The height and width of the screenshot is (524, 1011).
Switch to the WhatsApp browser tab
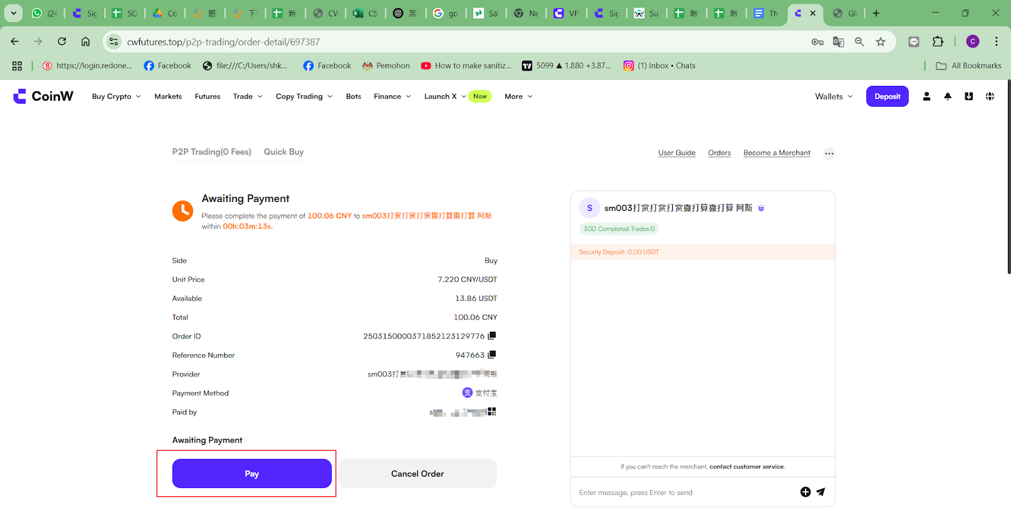44,13
